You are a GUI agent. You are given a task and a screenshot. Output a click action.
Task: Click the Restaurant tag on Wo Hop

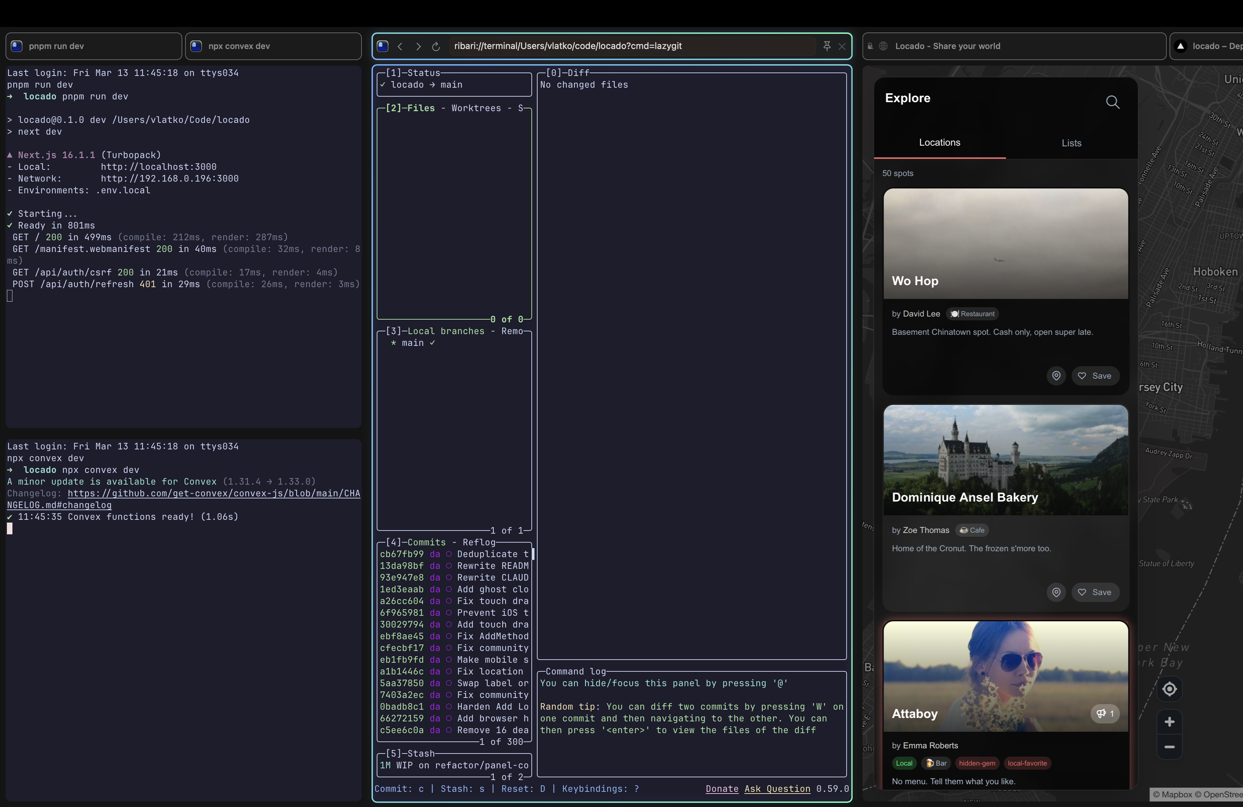click(x=972, y=314)
